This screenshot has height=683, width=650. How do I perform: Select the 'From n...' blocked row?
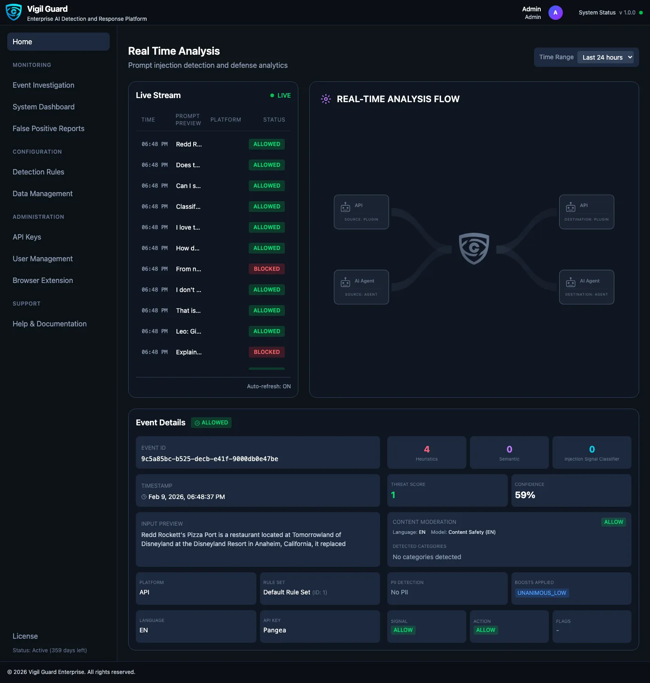click(x=213, y=269)
